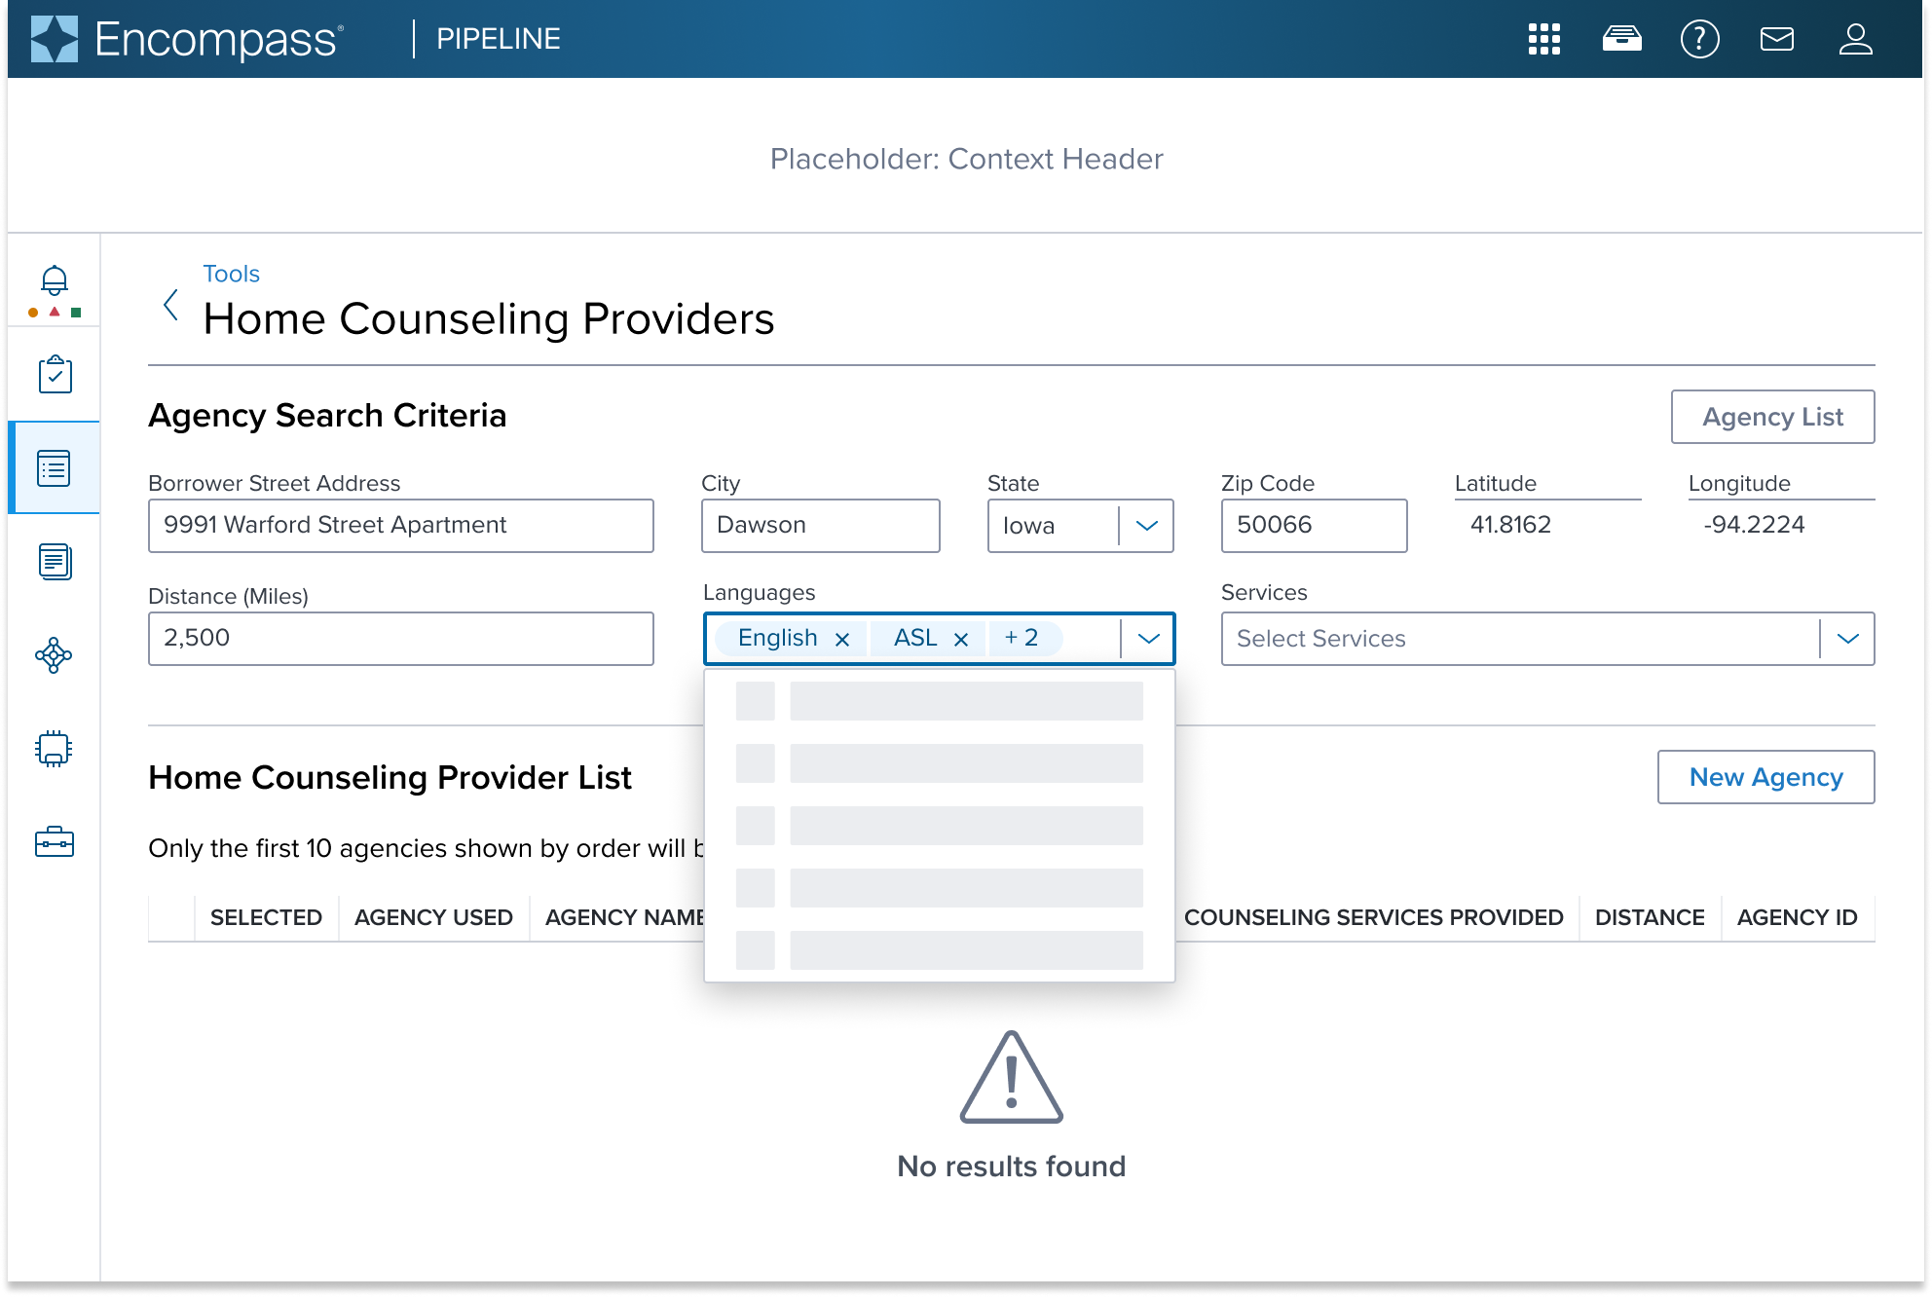Image resolution: width=1932 pixels, height=1297 pixels.
Task: Click the New Agency button
Action: [1765, 777]
